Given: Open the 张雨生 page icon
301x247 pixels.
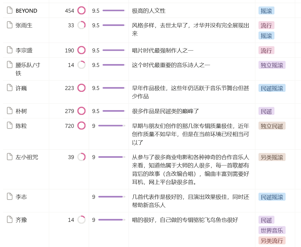Looking at the screenshot, I should (10, 25).
